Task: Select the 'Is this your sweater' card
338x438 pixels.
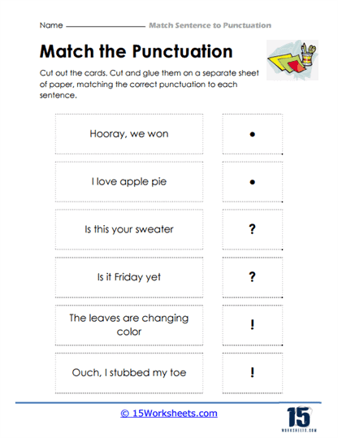Action: tap(129, 230)
